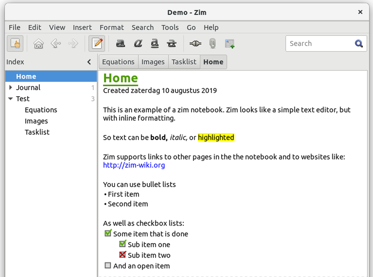
Task: Close the Demo - Zim window
Action: click(x=360, y=12)
